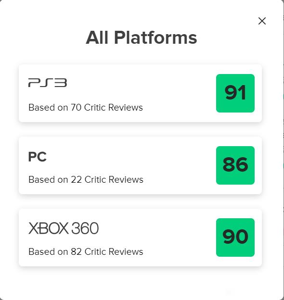Select the PC platform card background
284x300 pixels.
click(x=140, y=165)
